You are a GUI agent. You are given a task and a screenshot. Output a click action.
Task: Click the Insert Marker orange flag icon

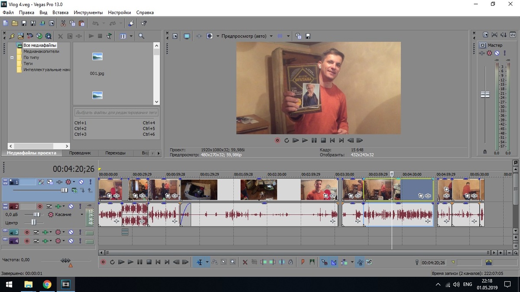point(303,262)
